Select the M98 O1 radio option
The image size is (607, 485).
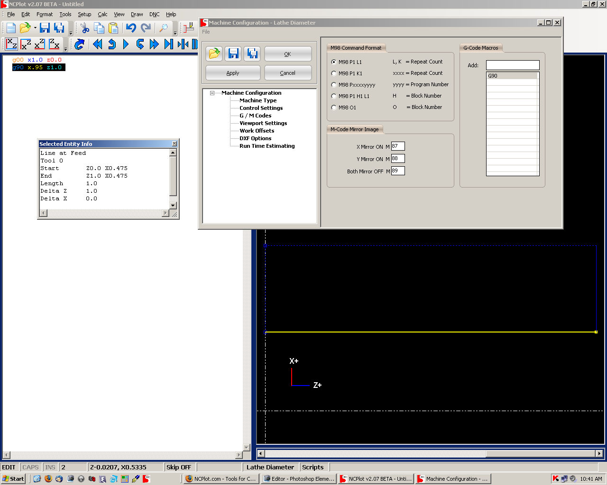[x=334, y=108]
